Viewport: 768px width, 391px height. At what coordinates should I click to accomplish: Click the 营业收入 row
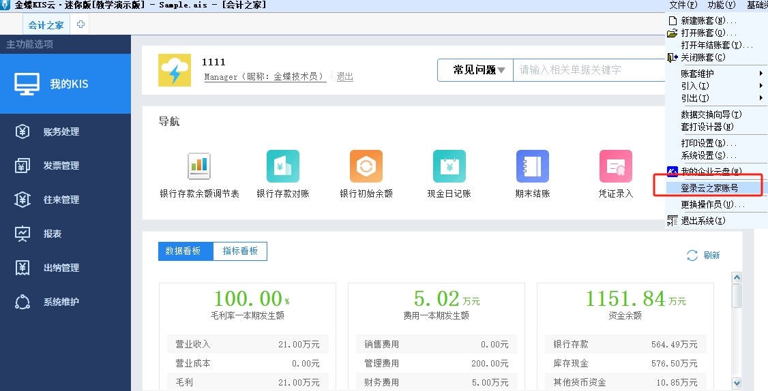[248, 345]
